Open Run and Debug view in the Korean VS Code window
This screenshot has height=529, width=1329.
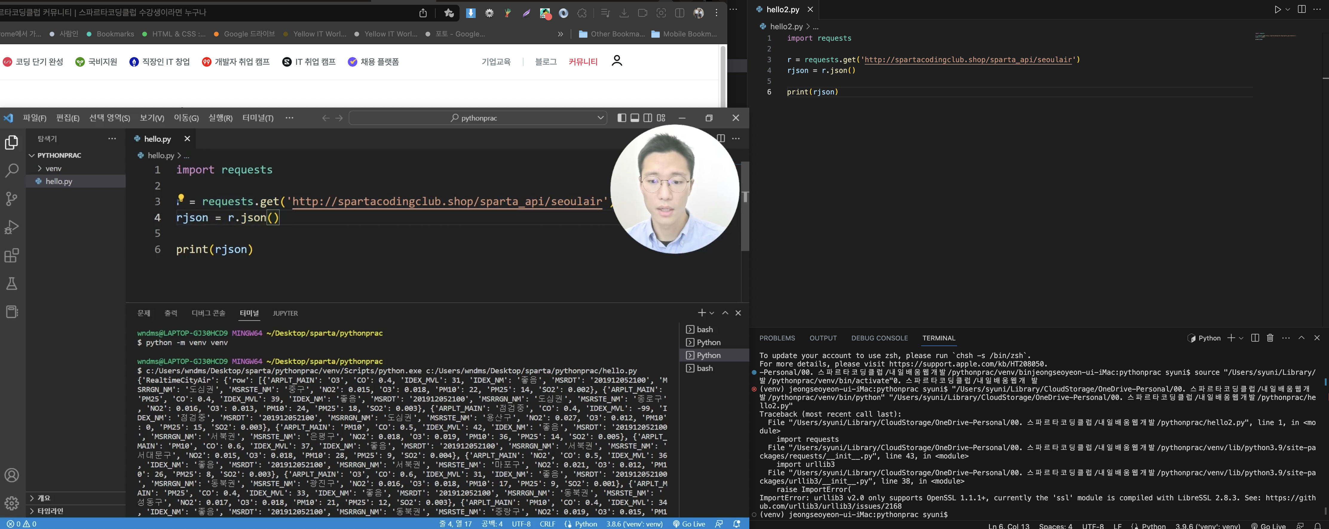(x=11, y=227)
